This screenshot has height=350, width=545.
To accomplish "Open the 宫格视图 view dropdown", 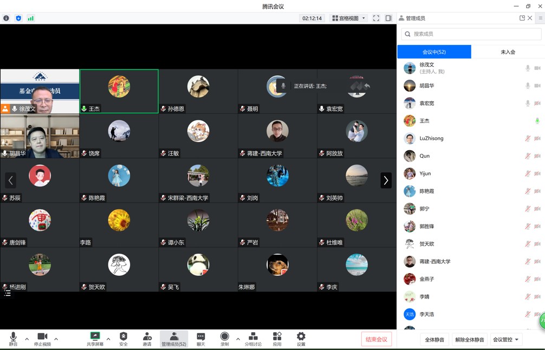I will pyautogui.click(x=348, y=18).
